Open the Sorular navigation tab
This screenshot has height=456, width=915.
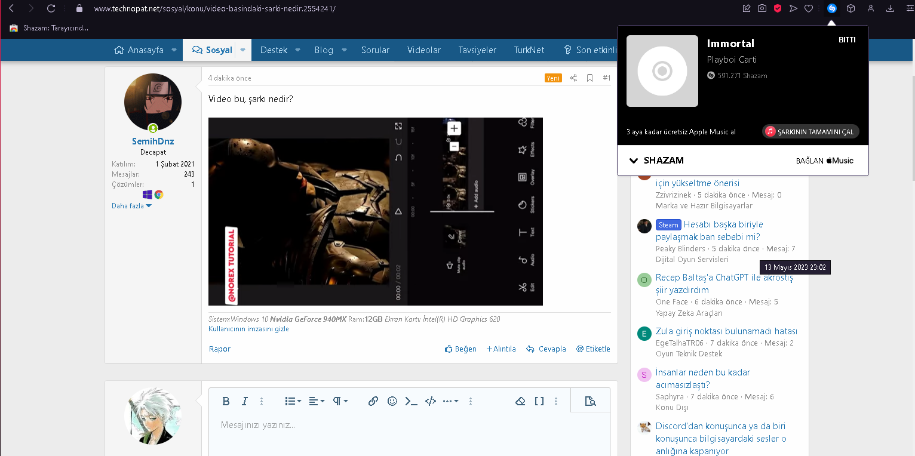pyautogui.click(x=375, y=50)
